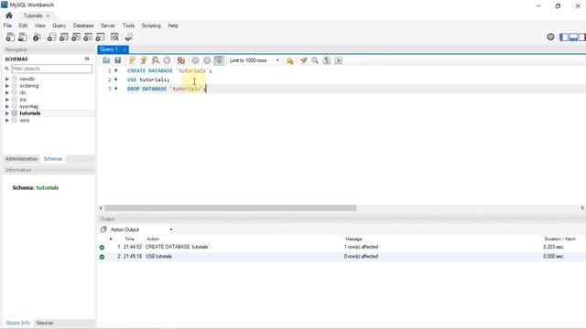The width and height of the screenshot is (586, 329).
Task: Create a new stored procedure
Action: pyautogui.click(x=88, y=37)
